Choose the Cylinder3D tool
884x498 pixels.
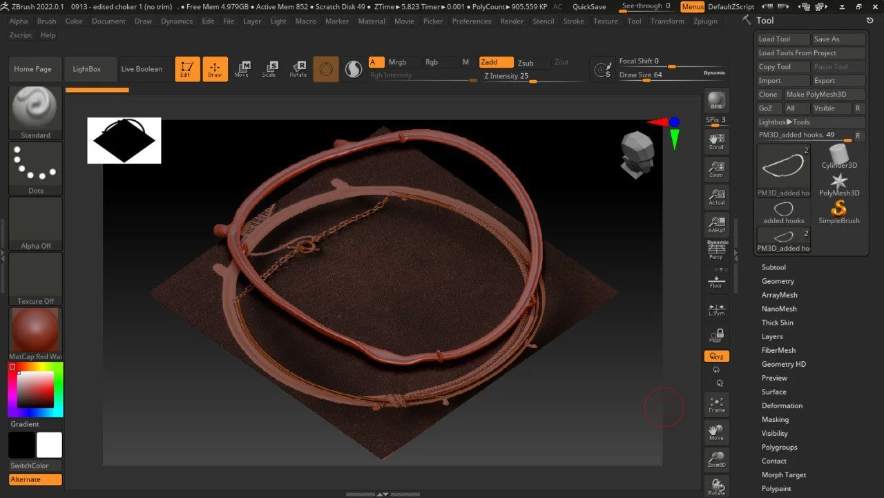click(839, 157)
